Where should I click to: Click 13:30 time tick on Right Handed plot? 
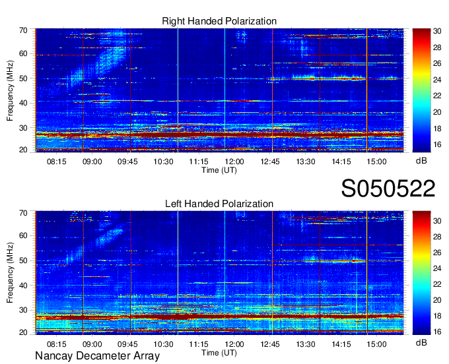[x=306, y=162]
